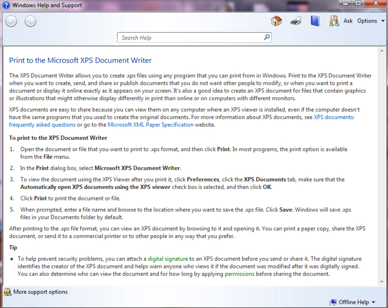Click the permissions glossary link
Screen dimensions: 388x308
(239, 273)
